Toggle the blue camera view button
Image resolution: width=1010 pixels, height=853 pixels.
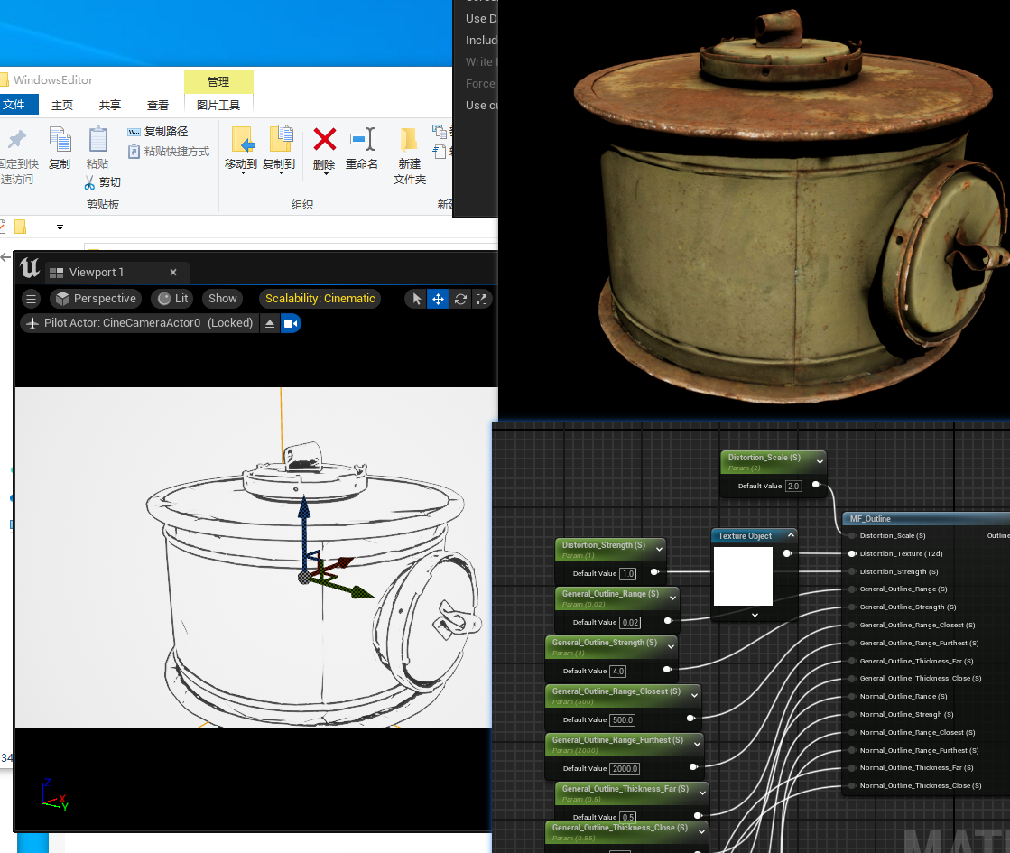(291, 323)
